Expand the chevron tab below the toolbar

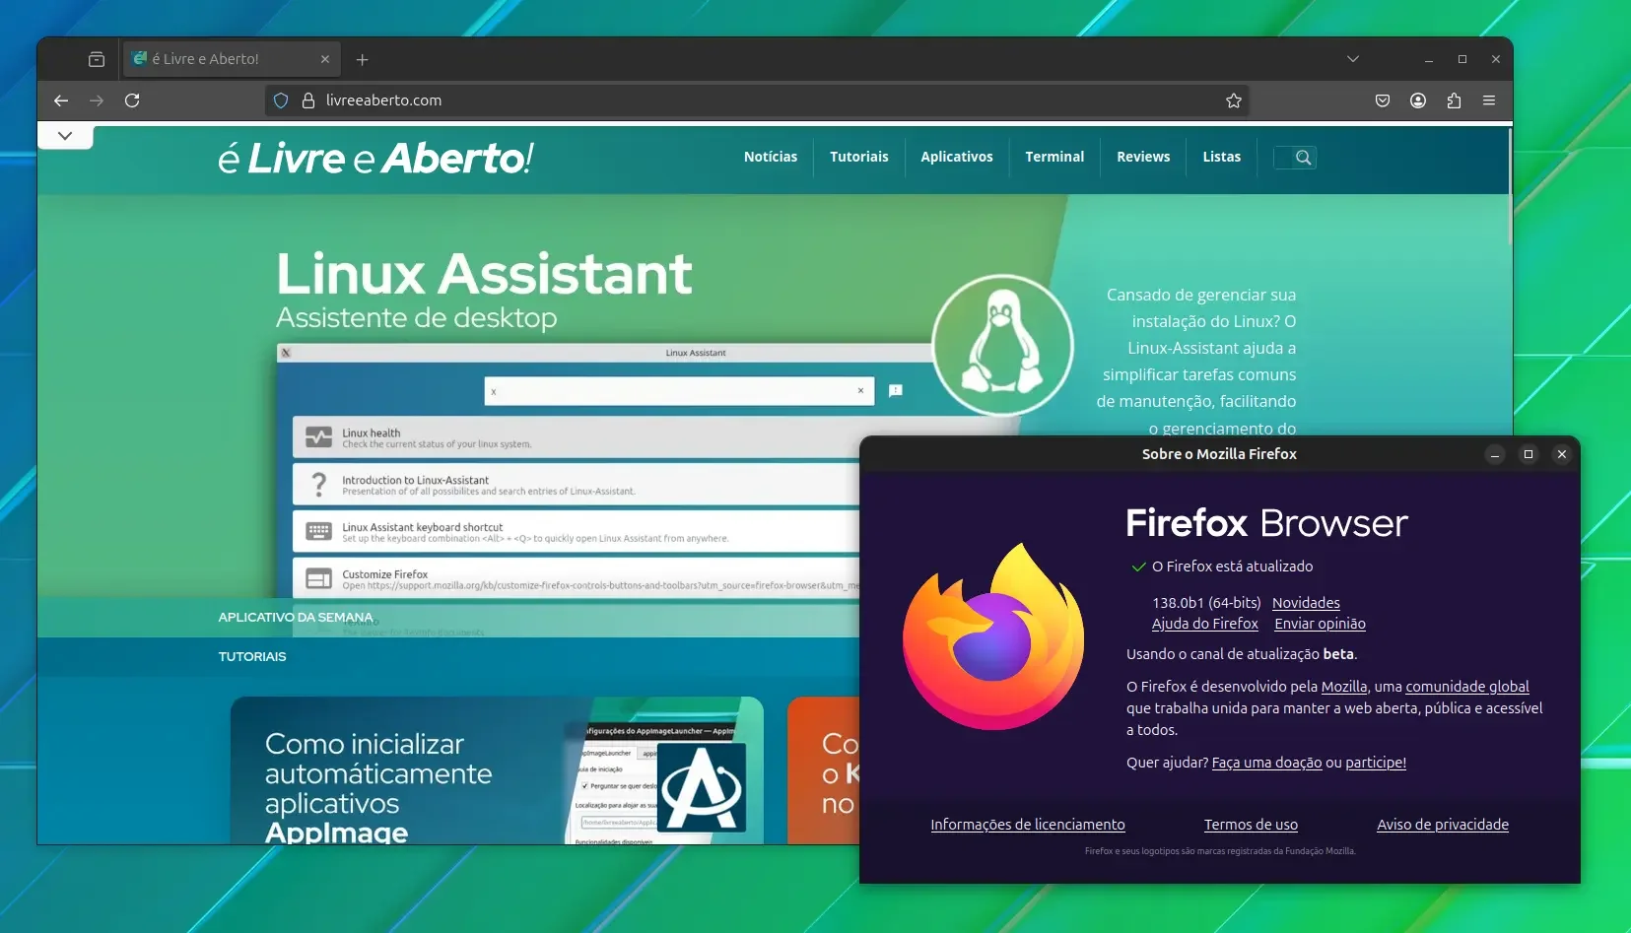pyautogui.click(x=65, y=136)
